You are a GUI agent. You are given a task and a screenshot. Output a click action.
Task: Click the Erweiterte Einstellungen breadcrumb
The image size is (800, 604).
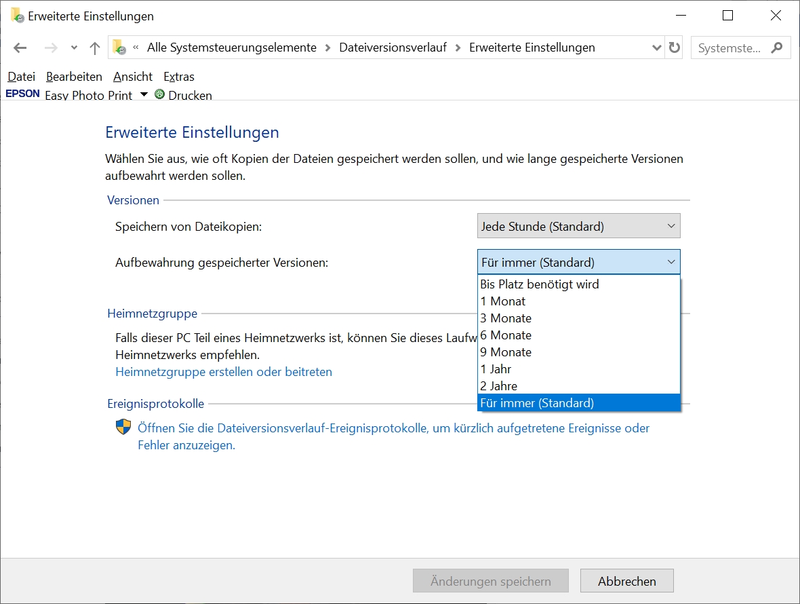(532, 48)
